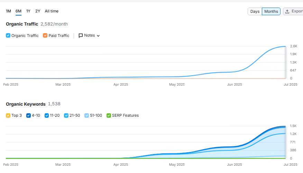This screenshot has width=303, height=173.
Task: Click the chevron next to Notes
Action: pos(98,36)
